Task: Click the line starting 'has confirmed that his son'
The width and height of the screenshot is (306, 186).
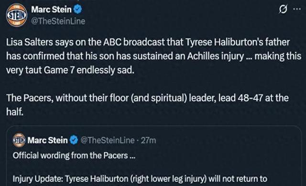Action: point(154,56)
